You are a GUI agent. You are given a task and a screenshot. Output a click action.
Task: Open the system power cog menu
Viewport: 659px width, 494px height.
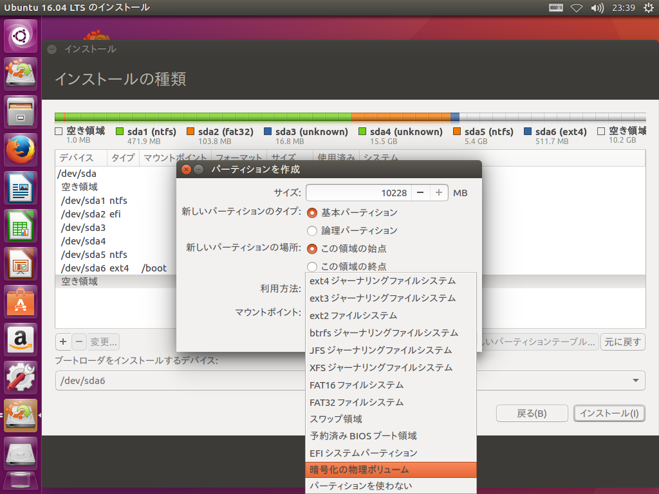click(649, 8)
